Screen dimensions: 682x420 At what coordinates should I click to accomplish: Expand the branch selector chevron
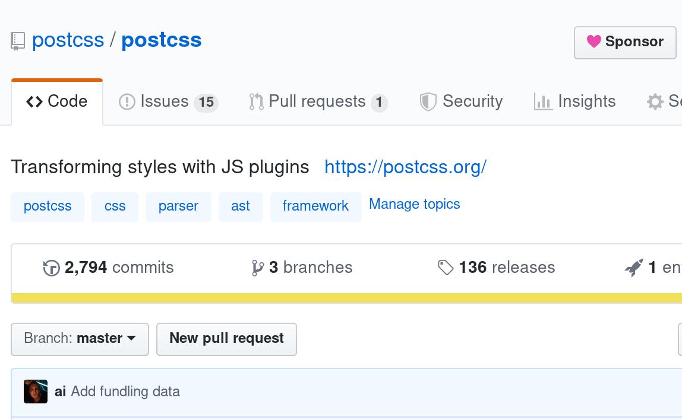[x=131, y=339]
